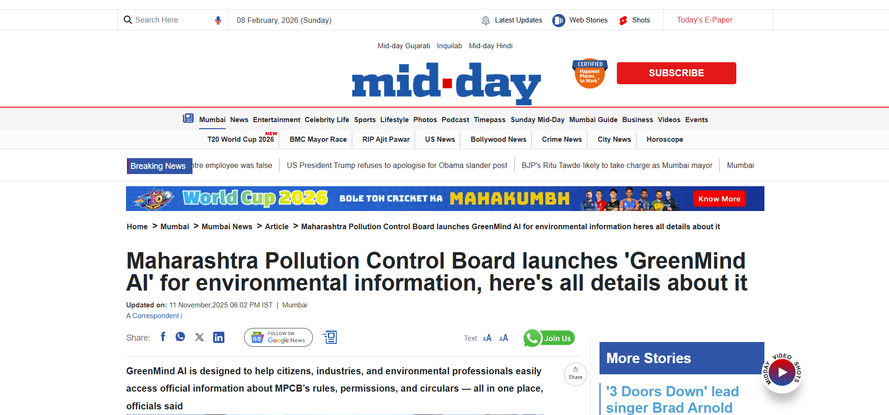
Task: Click the SUBSCRIBE button
Action: 676,73
